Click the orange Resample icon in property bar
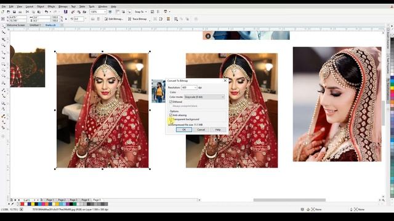Image resolution: width=394 pixels, height=221 pixels. [168, 19]
